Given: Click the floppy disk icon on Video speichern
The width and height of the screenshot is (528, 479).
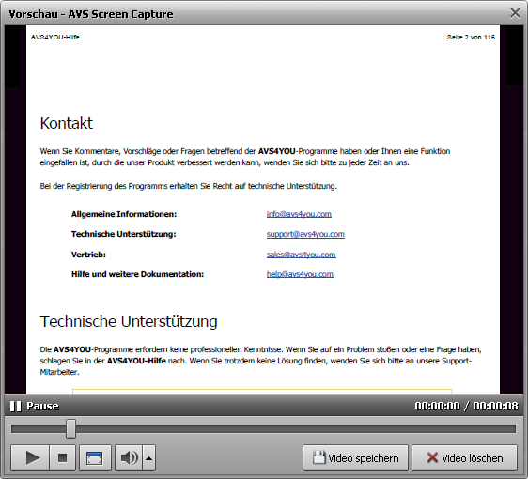Looking at the screenshot, I should [x=318, y=457].
